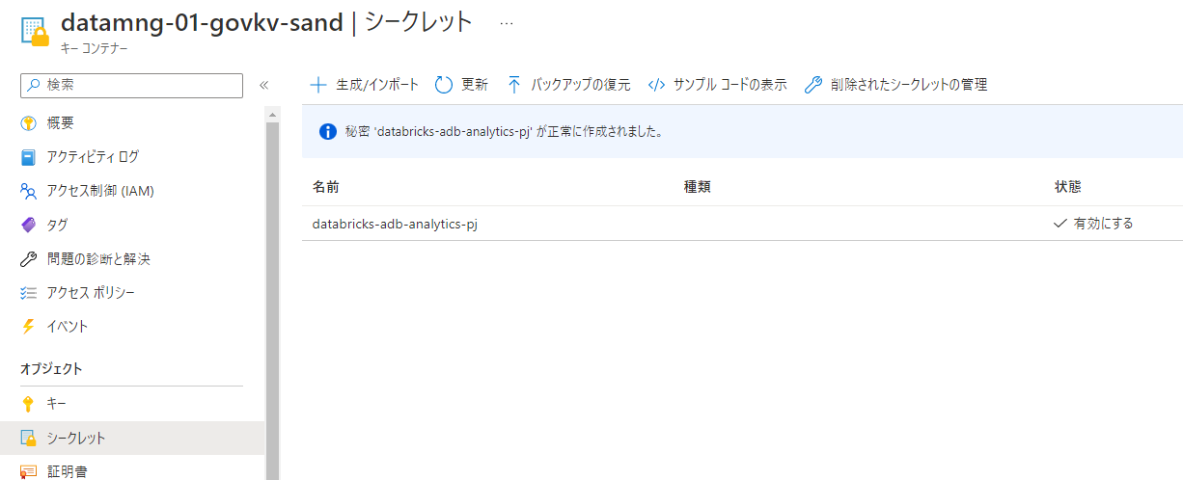The height and width of the screenshot is (480, 1183).
Task: Click the wrench icon for deleted secrets
Action: (813, 85)
